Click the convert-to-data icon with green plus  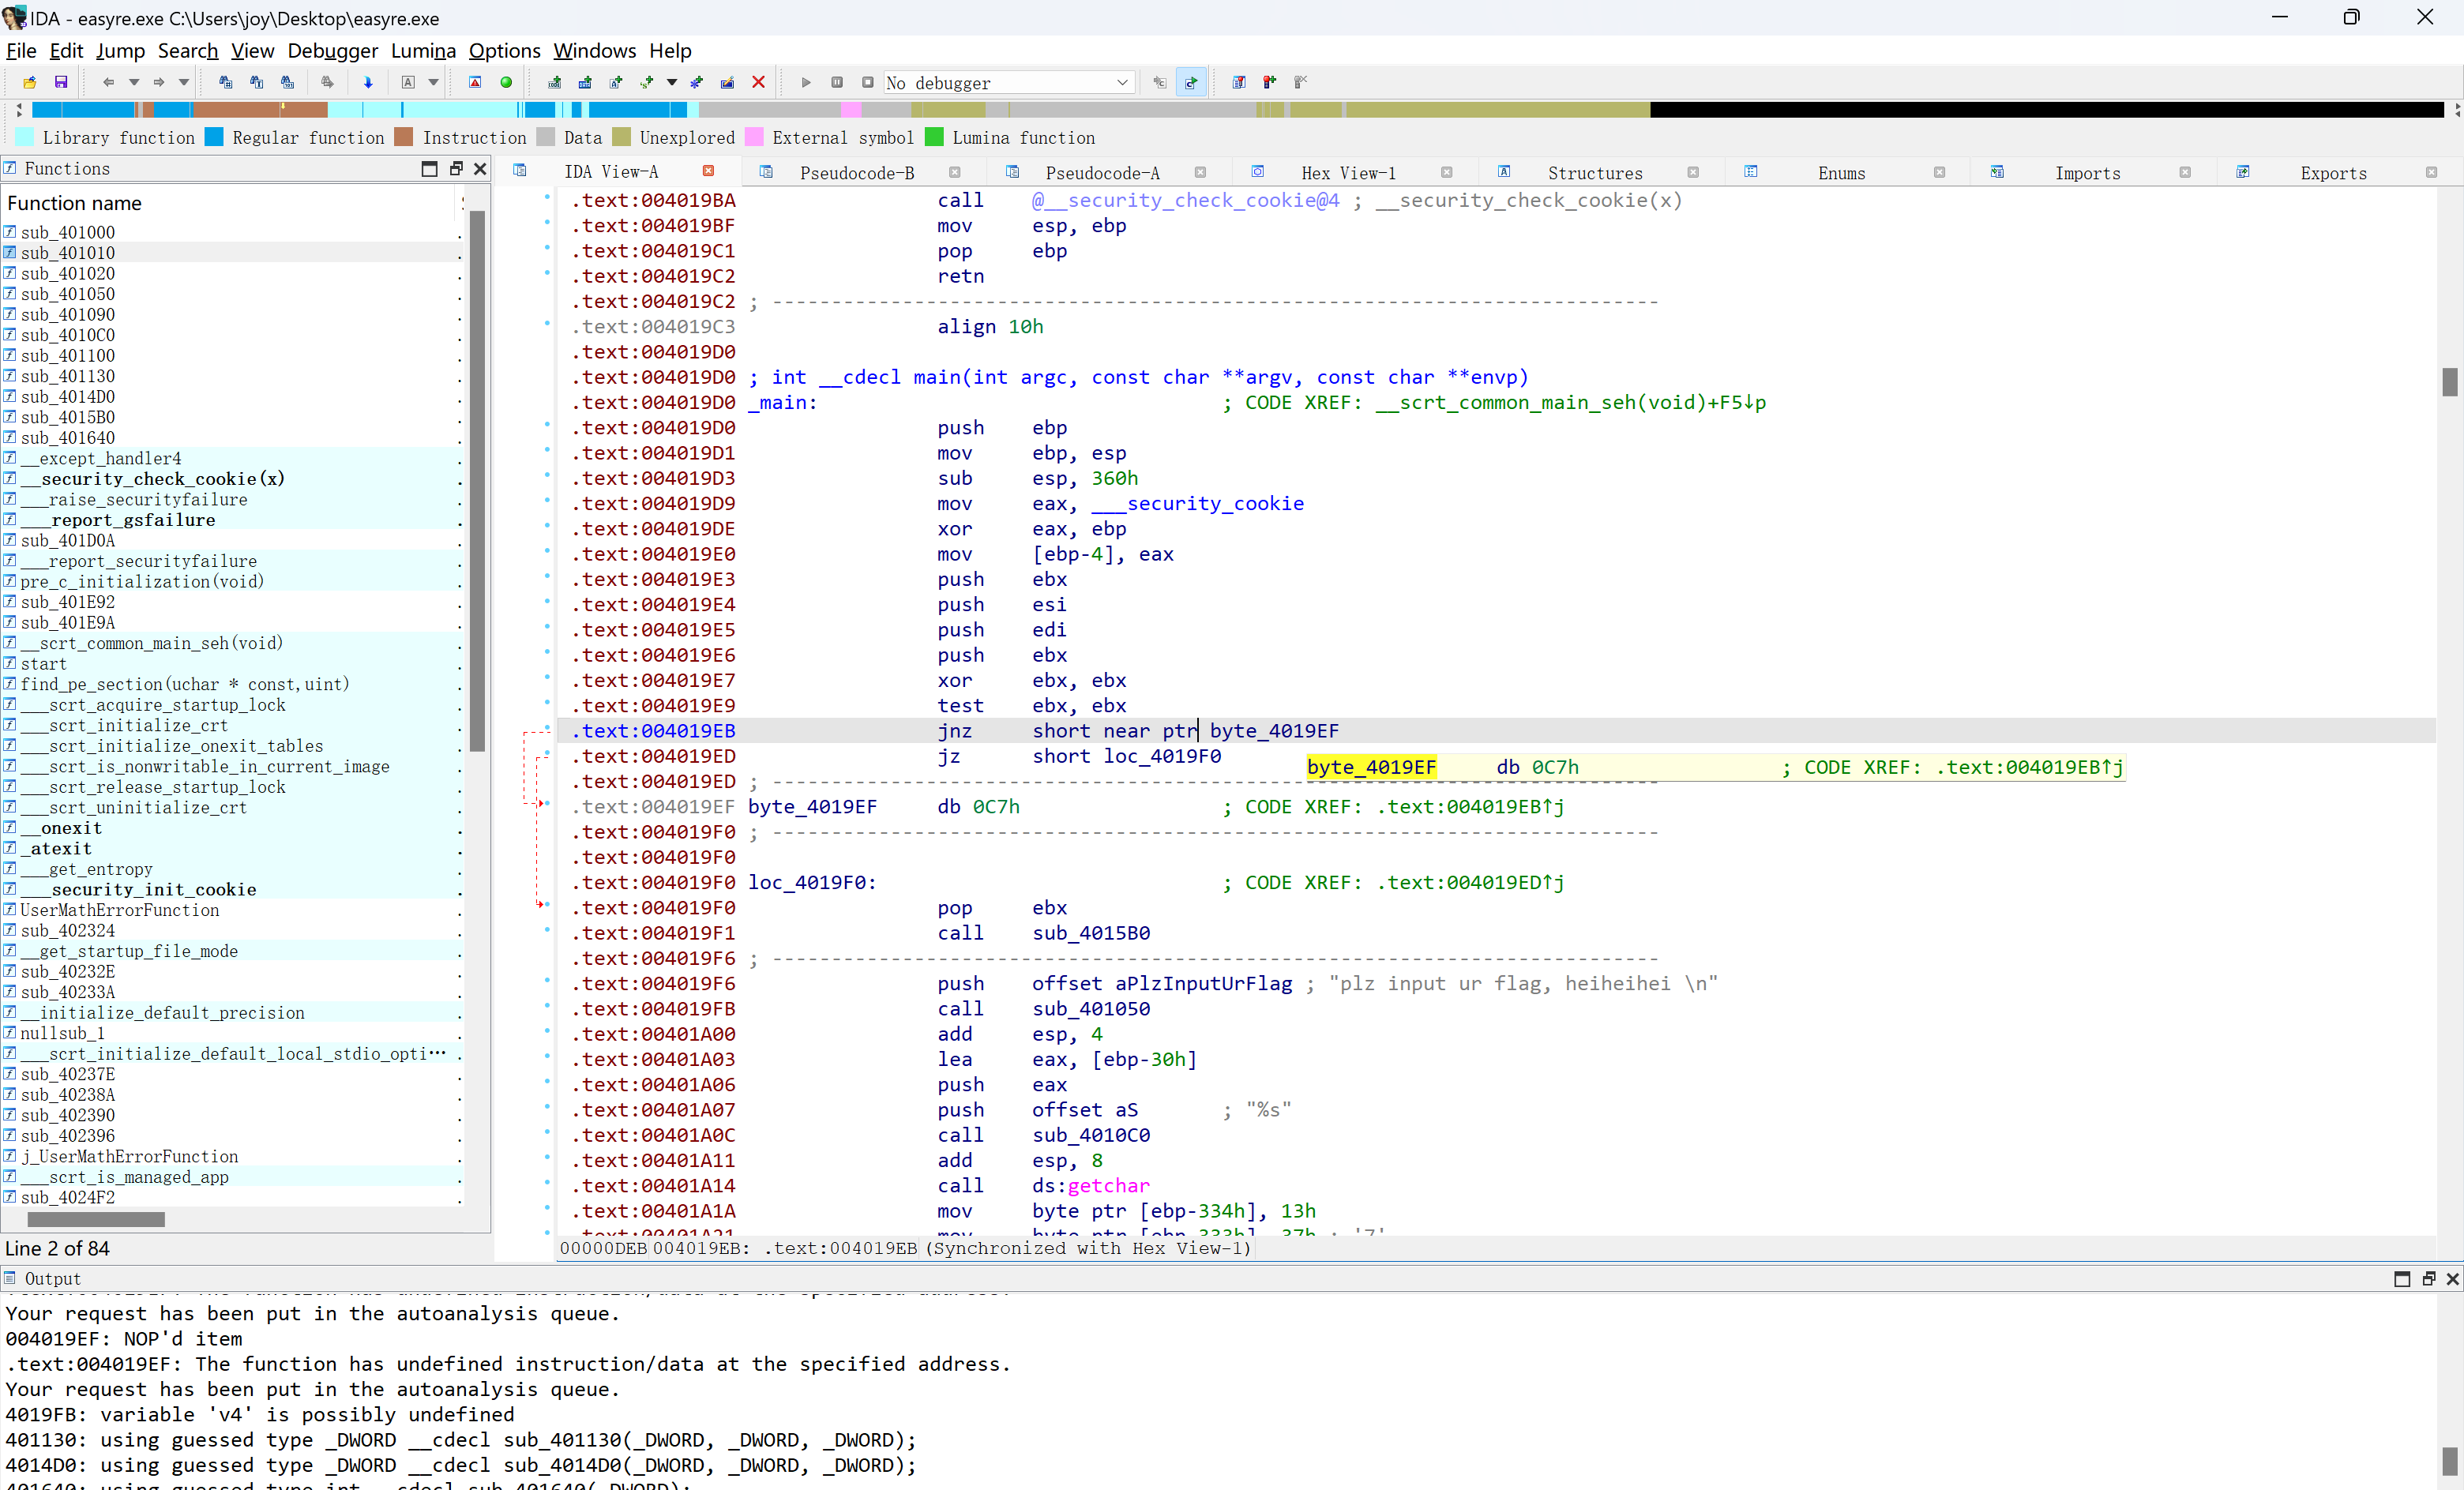(x=585, y=83)
